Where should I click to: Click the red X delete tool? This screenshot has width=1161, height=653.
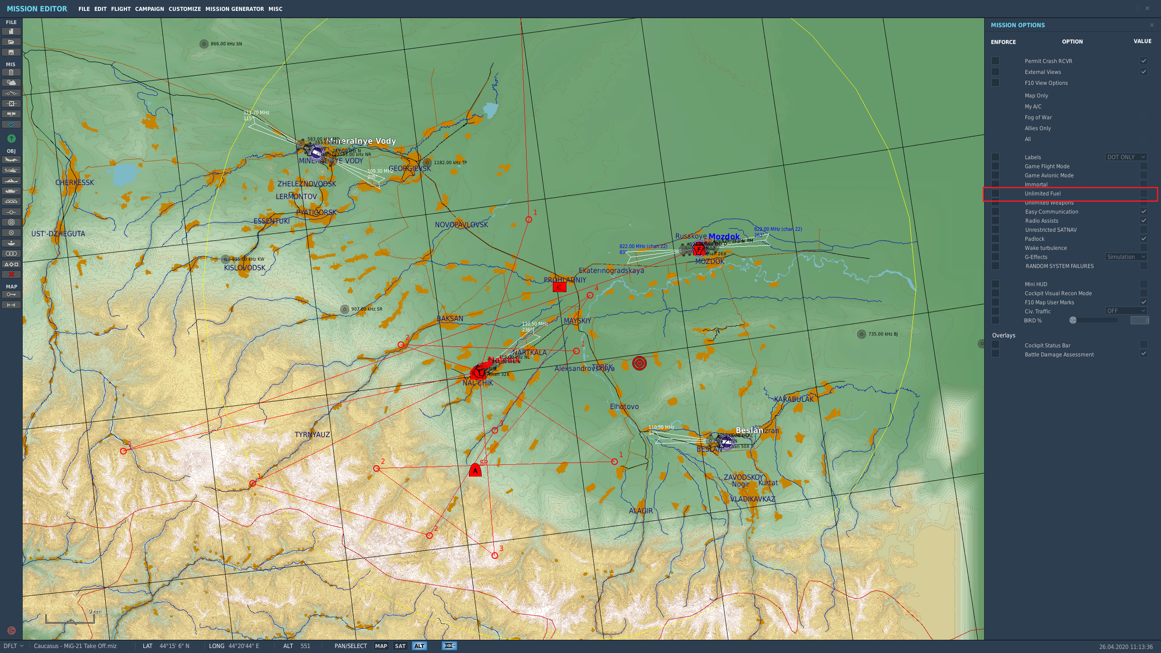[x=11, y=274]
